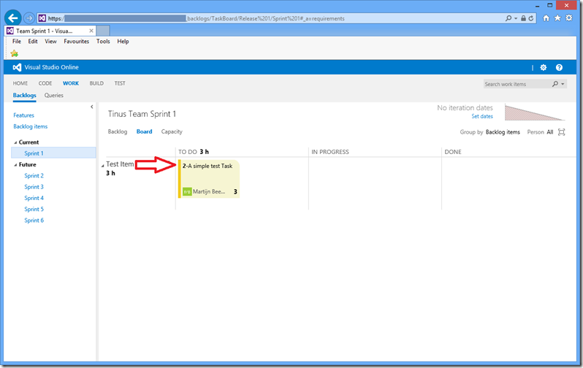Click the Set dates link
The height and width of the screenshot is (368, 583).
(x=482, y=116)
